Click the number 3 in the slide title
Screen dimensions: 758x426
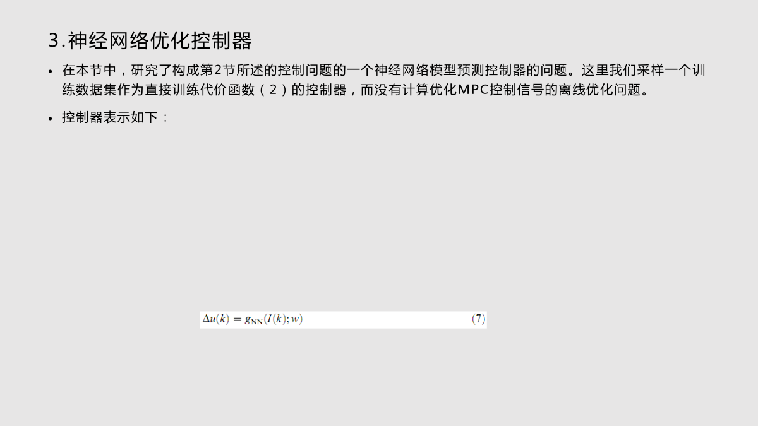pyautogui.click(x=54, y=42)
